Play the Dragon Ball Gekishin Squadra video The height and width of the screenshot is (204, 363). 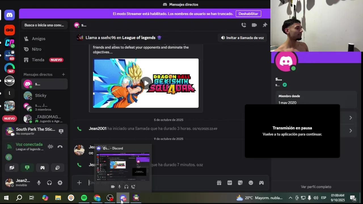tap(146, 83)
